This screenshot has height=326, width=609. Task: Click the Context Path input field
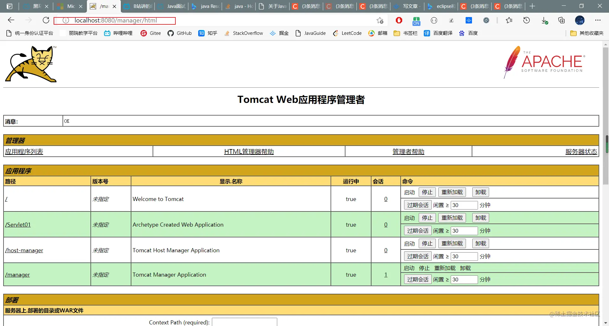click(245, 322)
